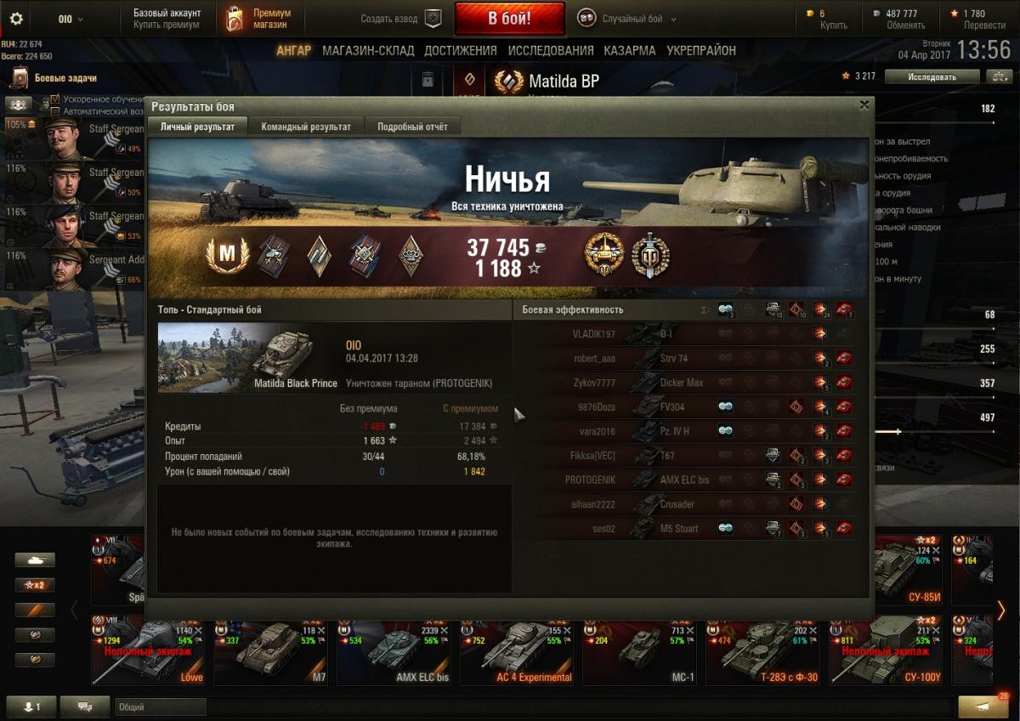
Task: Disable the Ускоренное обучение checkbox
Action: point(55,99)
